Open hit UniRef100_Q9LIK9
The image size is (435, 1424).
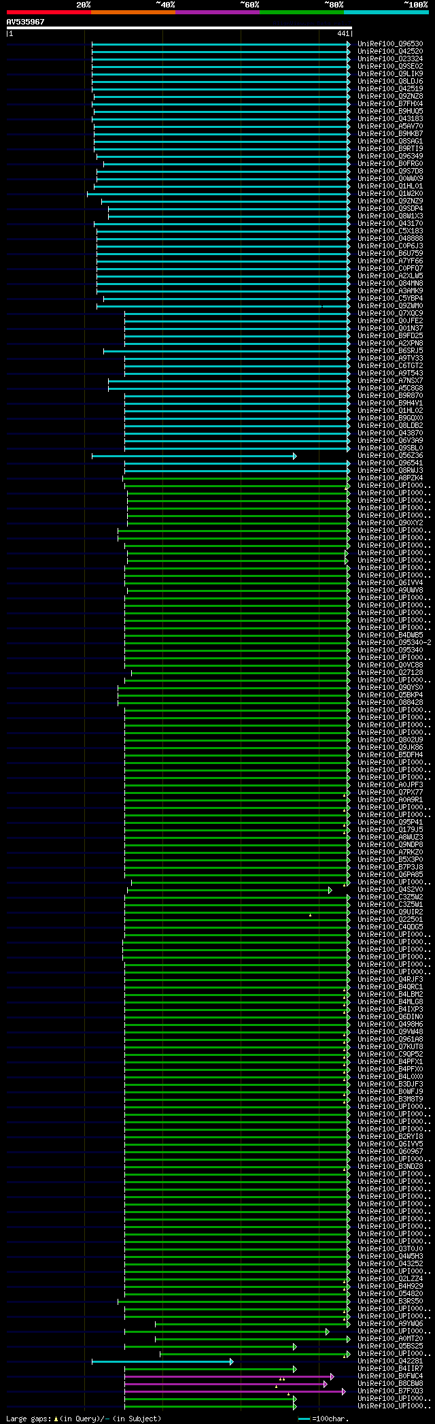390,74
